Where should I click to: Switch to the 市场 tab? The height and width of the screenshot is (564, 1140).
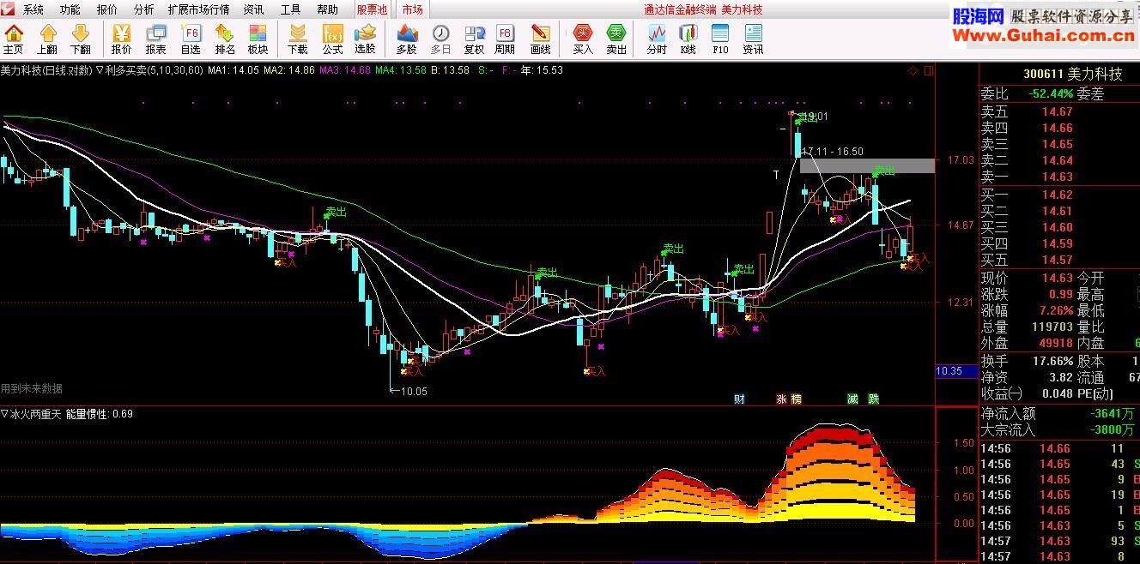(x=412, y=9)
